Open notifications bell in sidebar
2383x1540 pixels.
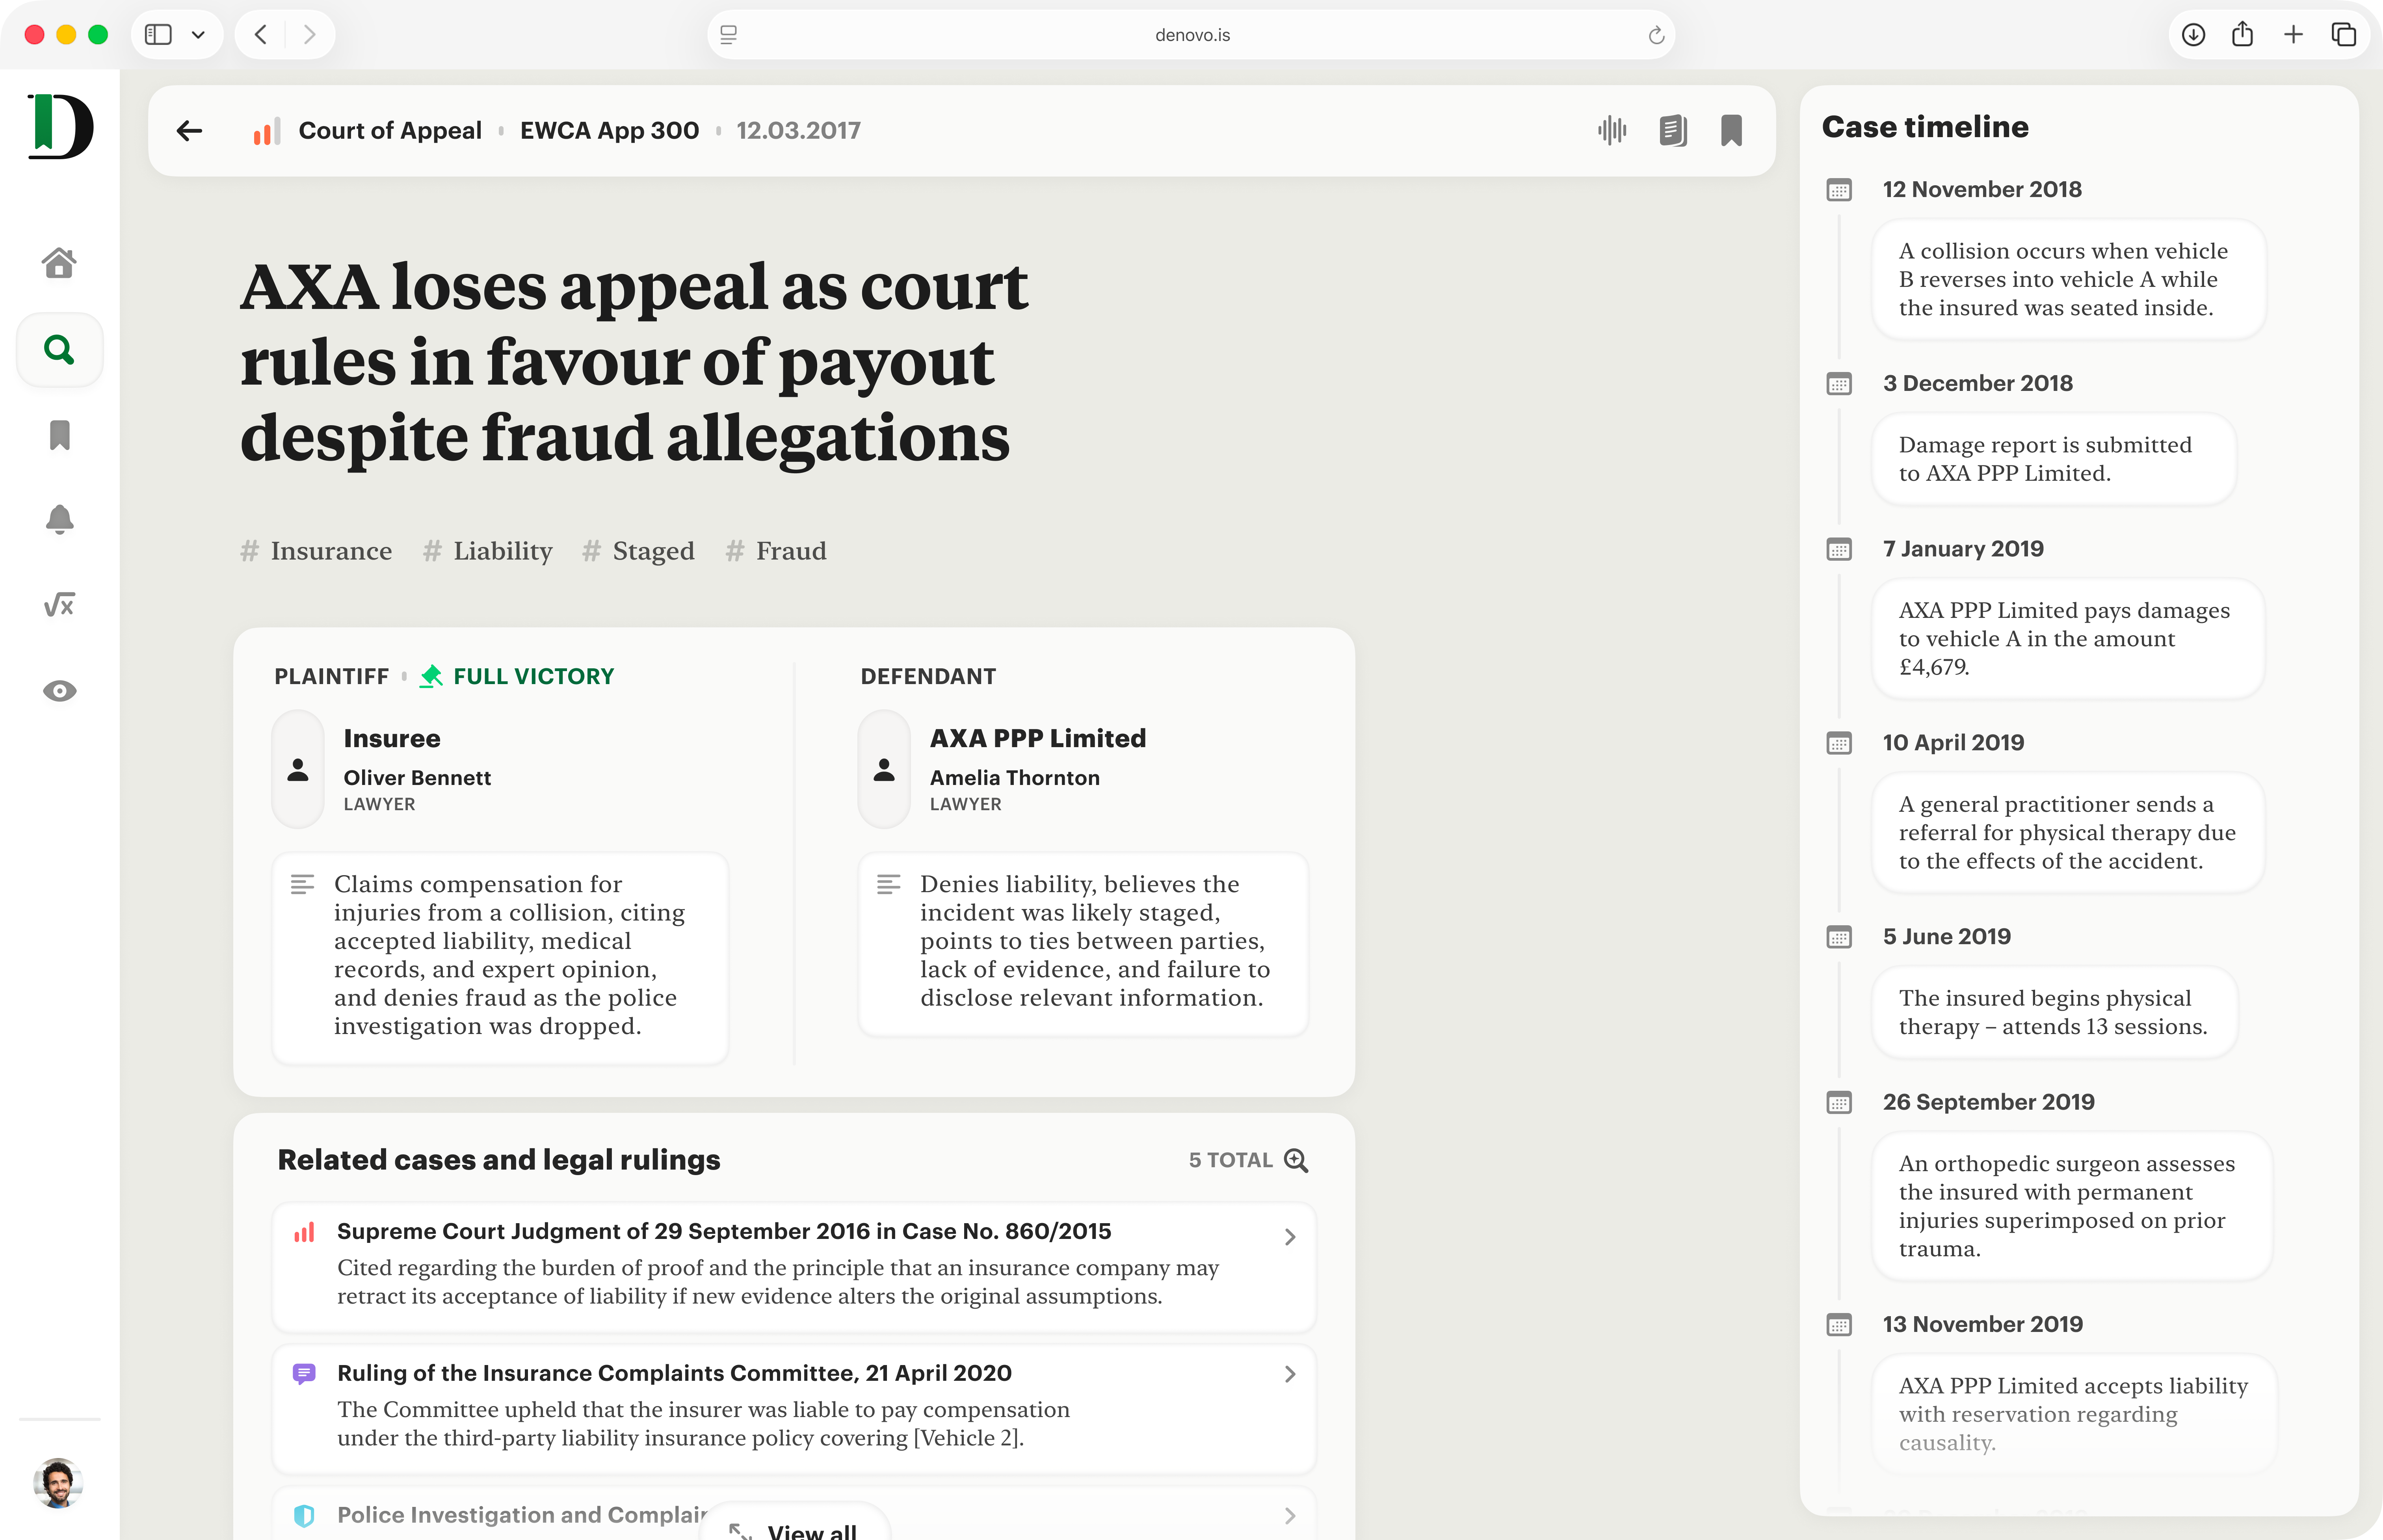59,519
